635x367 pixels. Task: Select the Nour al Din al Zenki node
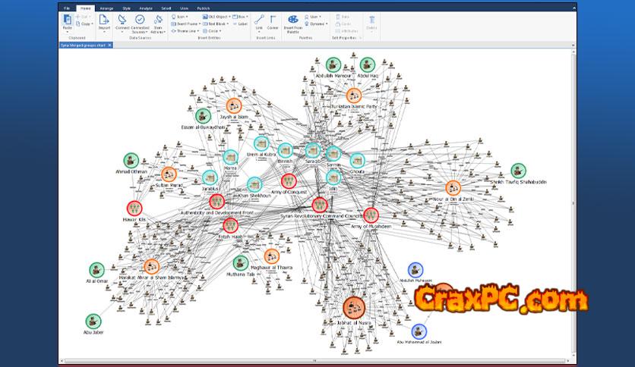pos(453,188)
